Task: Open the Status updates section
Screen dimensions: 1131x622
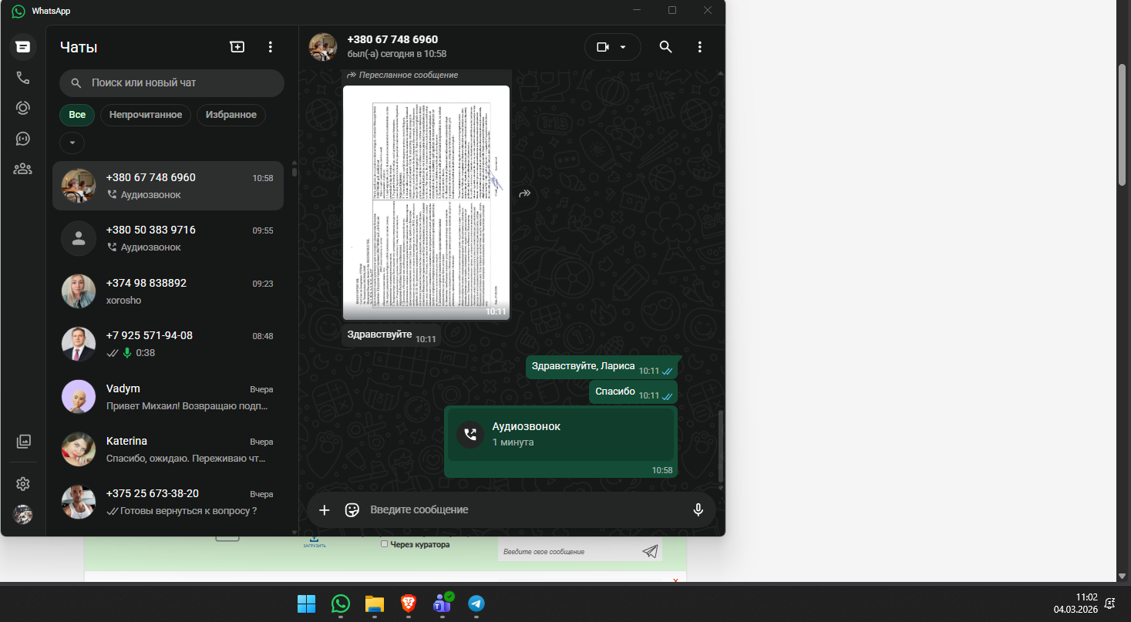Action: (x=23, y=108)
